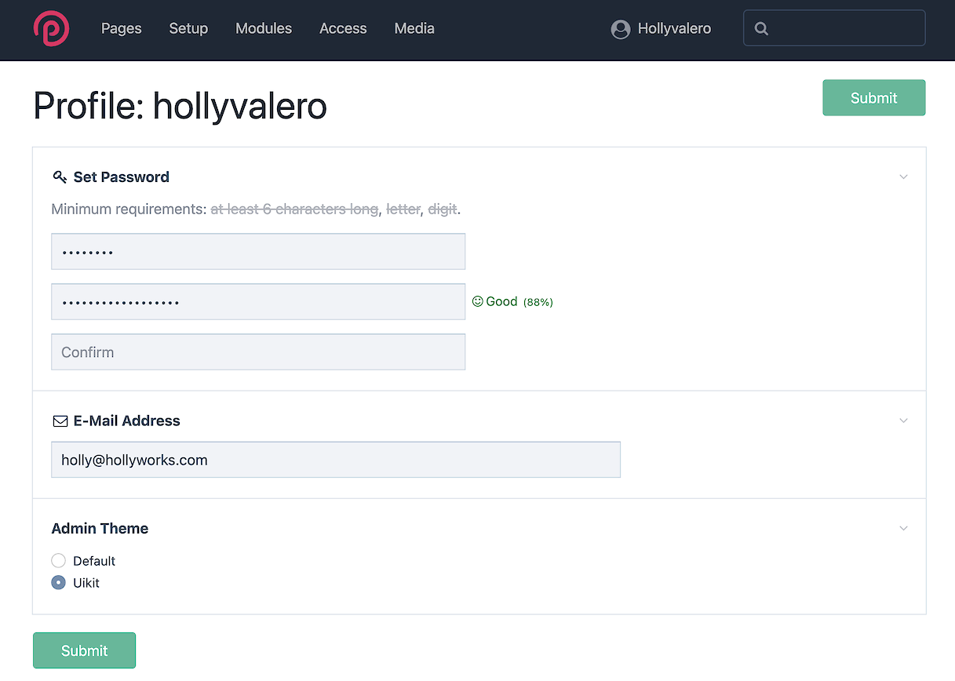The width and height of the screenshot is (955, 681).
Task: Open the Media menu
Action: click(x=414, y=29)
